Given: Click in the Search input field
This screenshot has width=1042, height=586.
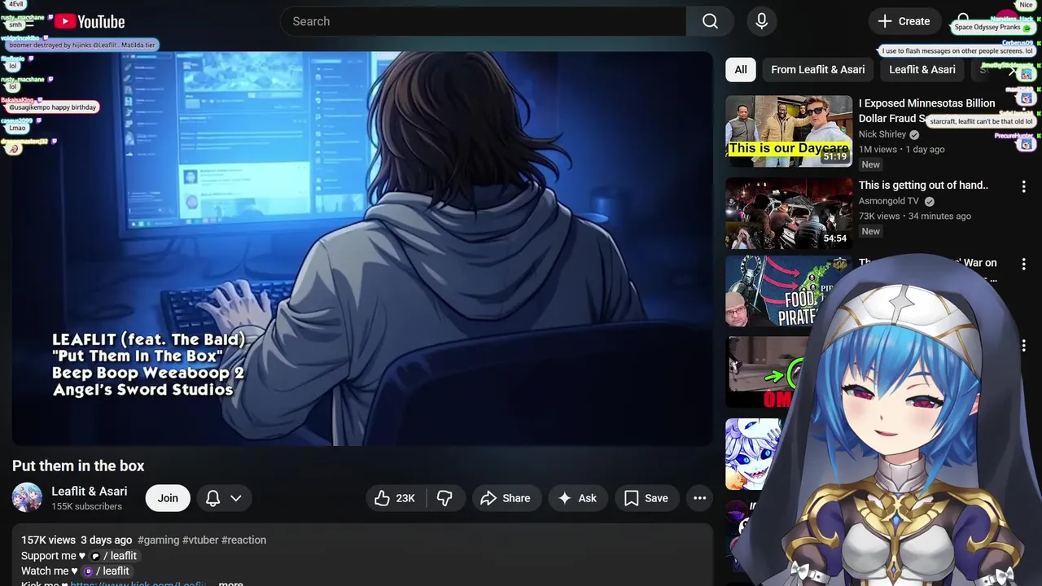Looking at the screenshot, I should click(x=484, y=21).
